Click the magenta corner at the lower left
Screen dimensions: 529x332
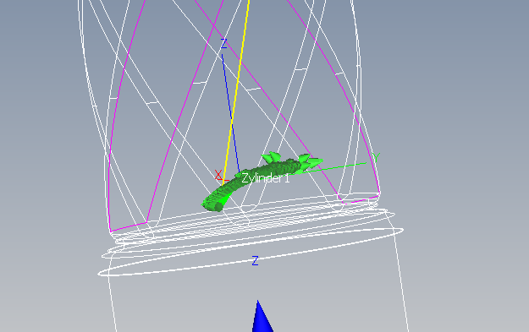pyautogui.click(x=111, y=231)
